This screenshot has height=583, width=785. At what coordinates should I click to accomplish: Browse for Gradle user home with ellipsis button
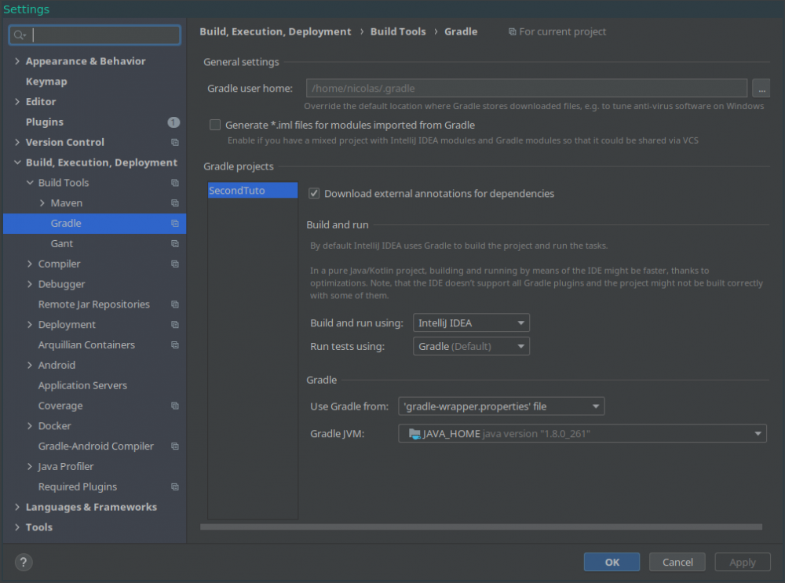pos(761,89)
